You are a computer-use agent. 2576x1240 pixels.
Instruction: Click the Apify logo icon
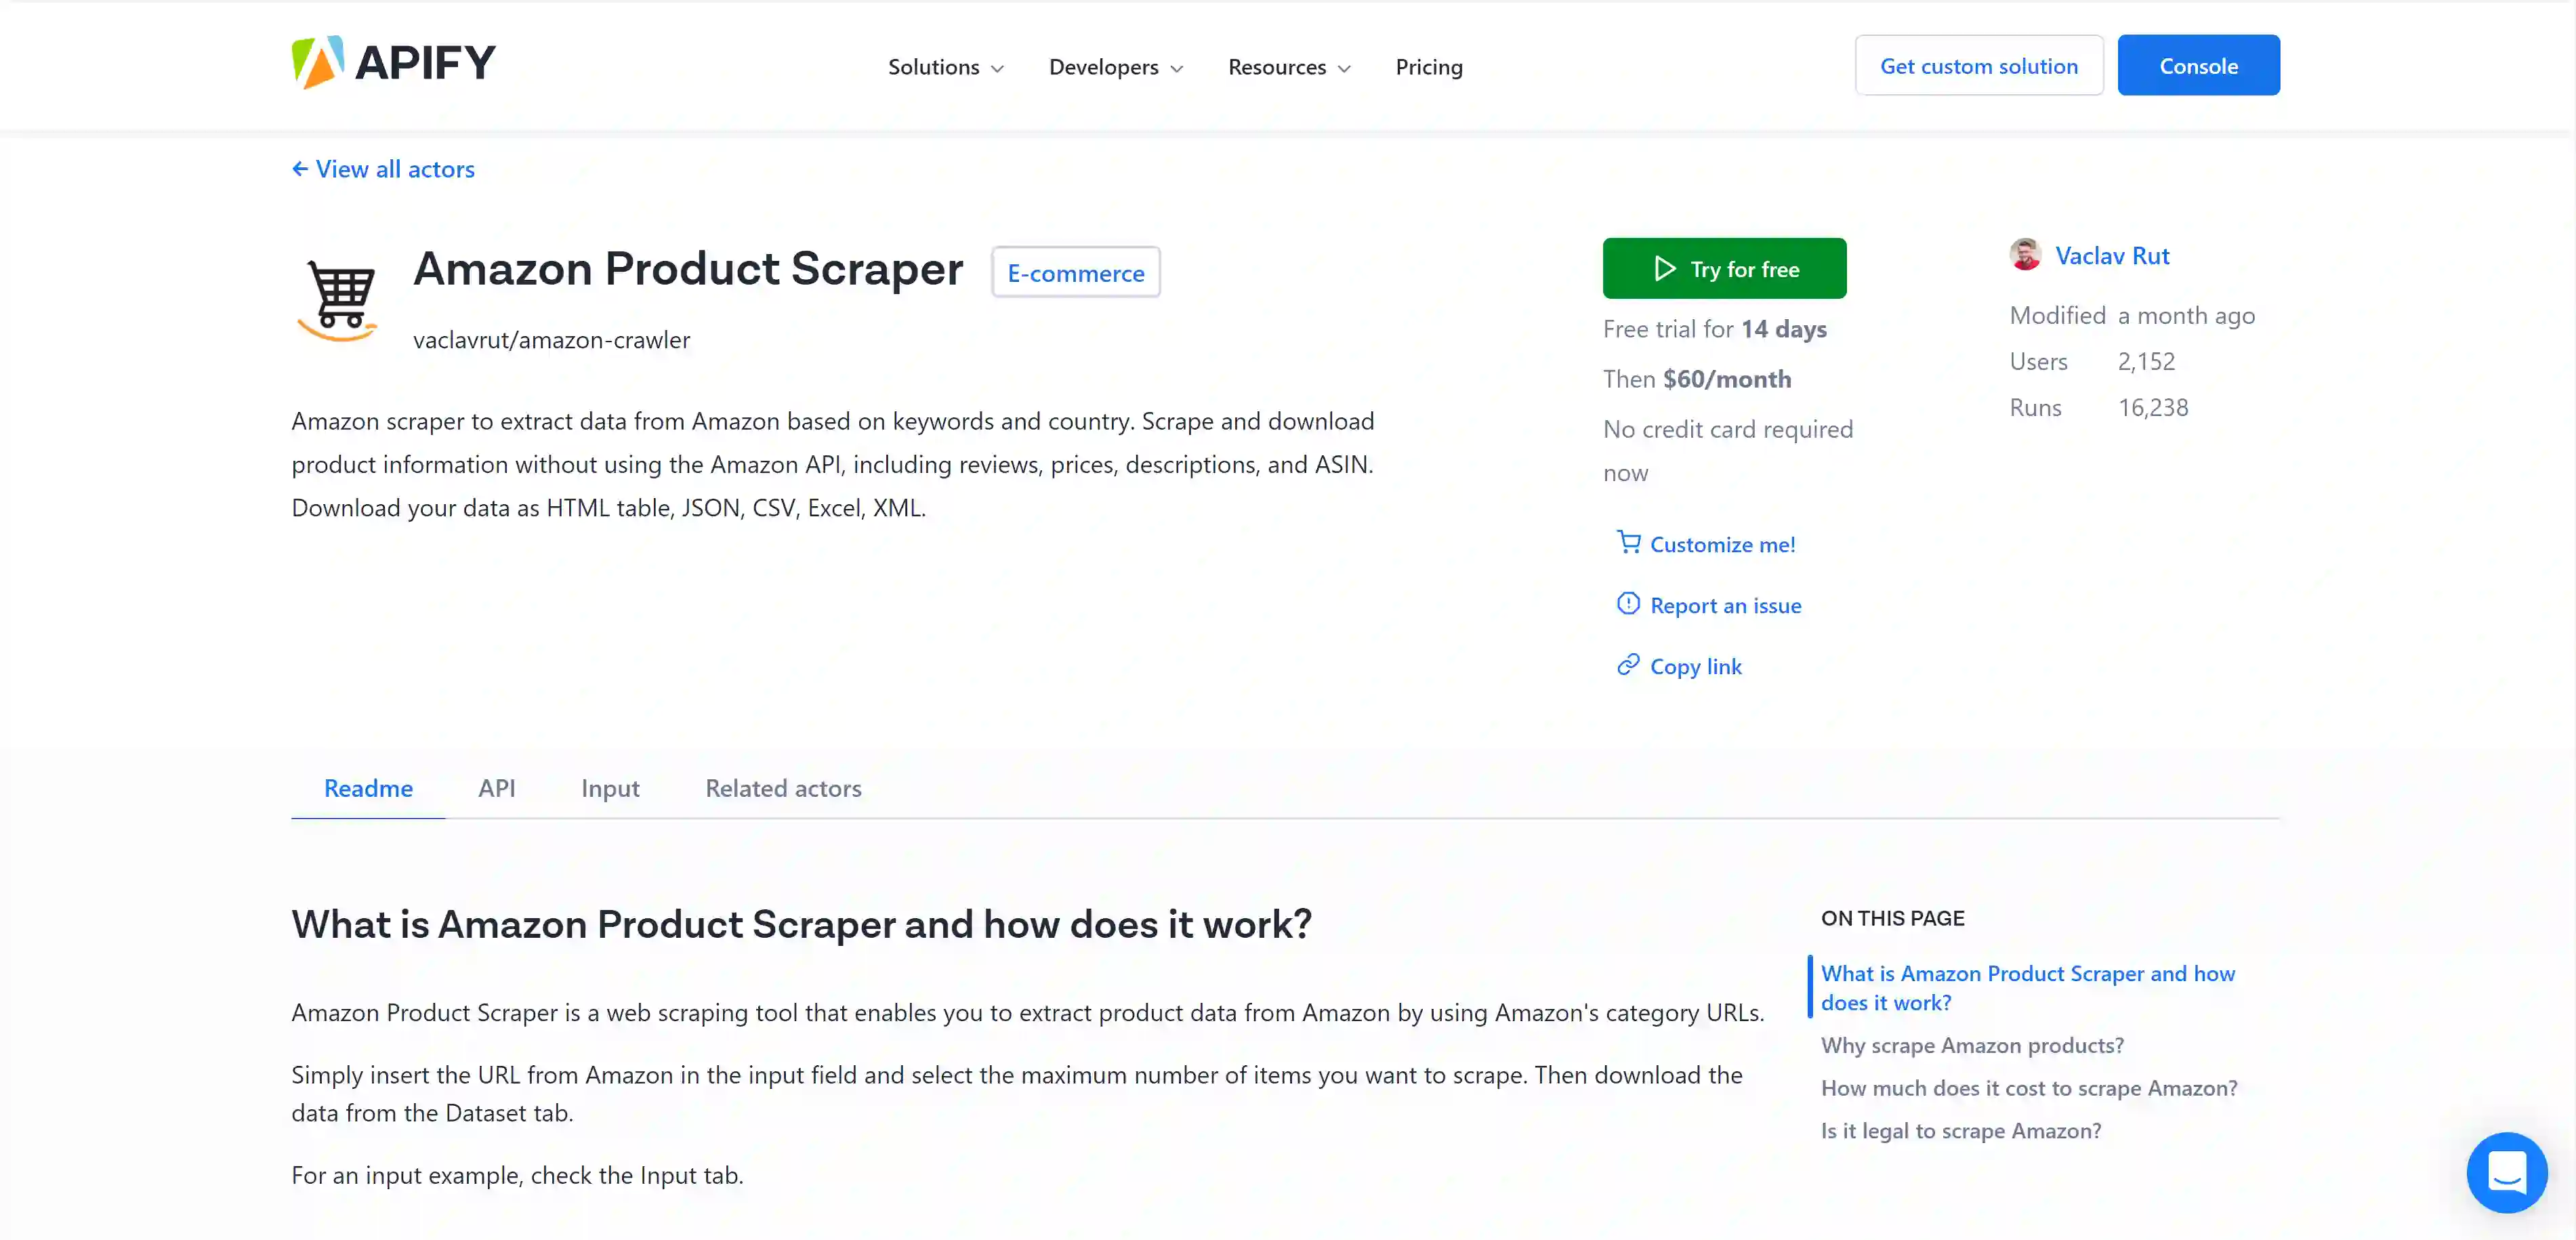pos(317,63)
